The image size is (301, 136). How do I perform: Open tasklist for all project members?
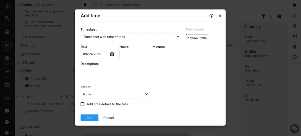[x=44, y=13]
